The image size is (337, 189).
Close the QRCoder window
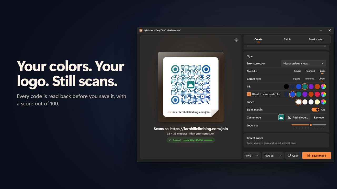pos(329,30)
